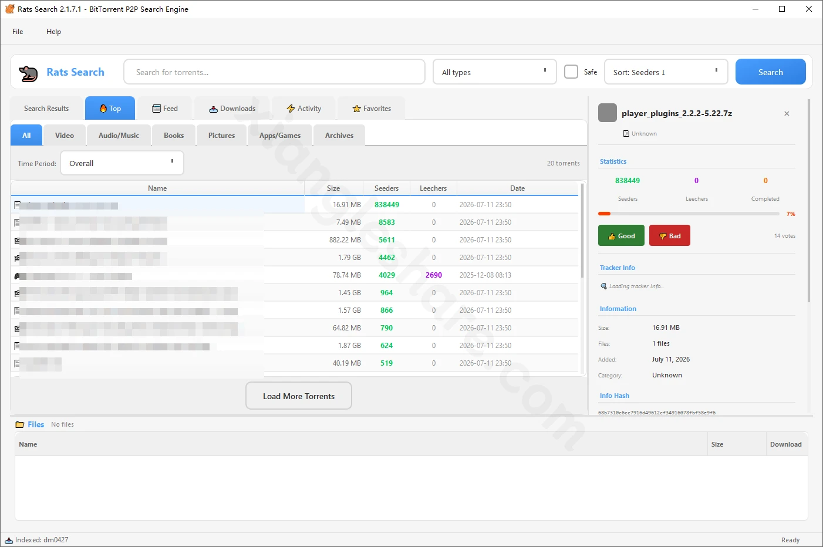This screenshot has width=823, height=547.
Task: Sort by the Name column header
Action: [x=157, y=188]
